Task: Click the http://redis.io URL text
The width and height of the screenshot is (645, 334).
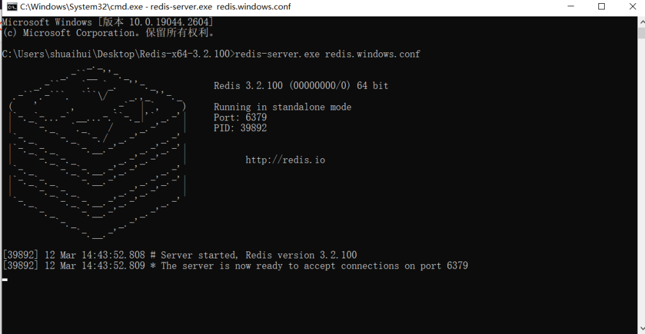Action: click(x=285, y=160)
